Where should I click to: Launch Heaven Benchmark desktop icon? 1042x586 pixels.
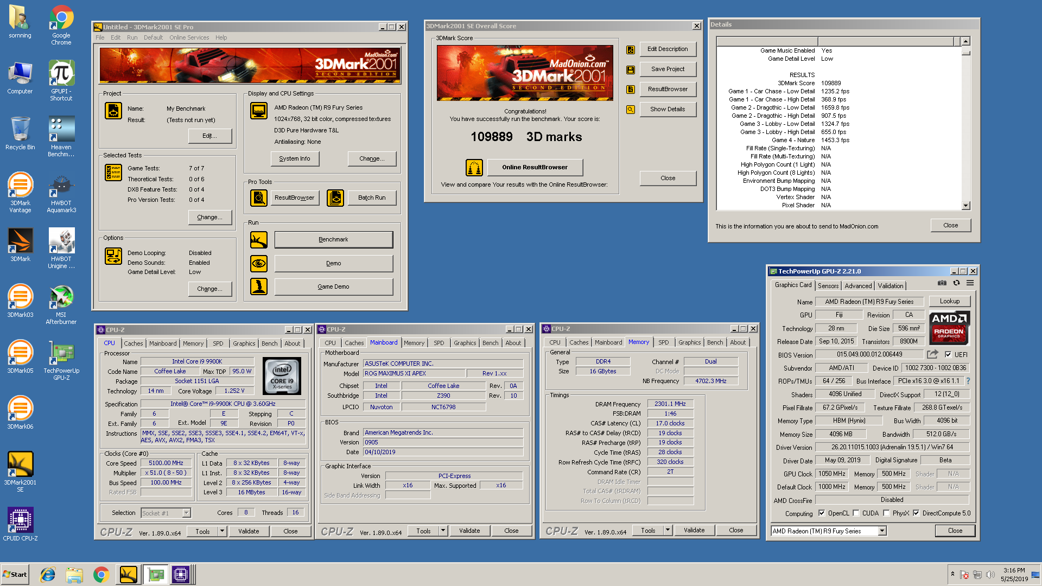(x=61, y=136)
